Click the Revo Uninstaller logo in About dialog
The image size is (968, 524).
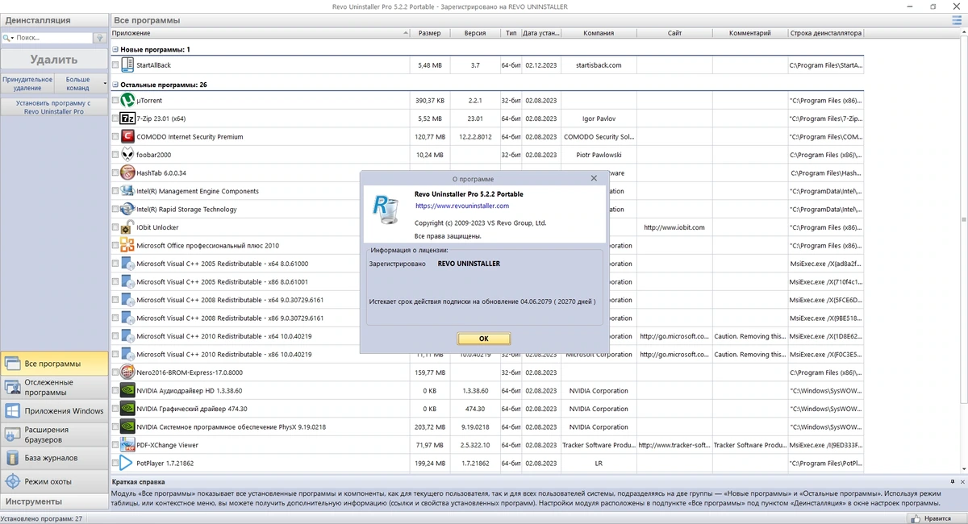pos(385,208)
